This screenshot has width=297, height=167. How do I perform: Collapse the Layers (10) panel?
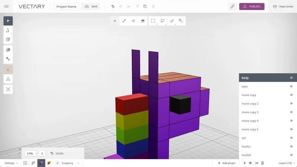(287, 163)
